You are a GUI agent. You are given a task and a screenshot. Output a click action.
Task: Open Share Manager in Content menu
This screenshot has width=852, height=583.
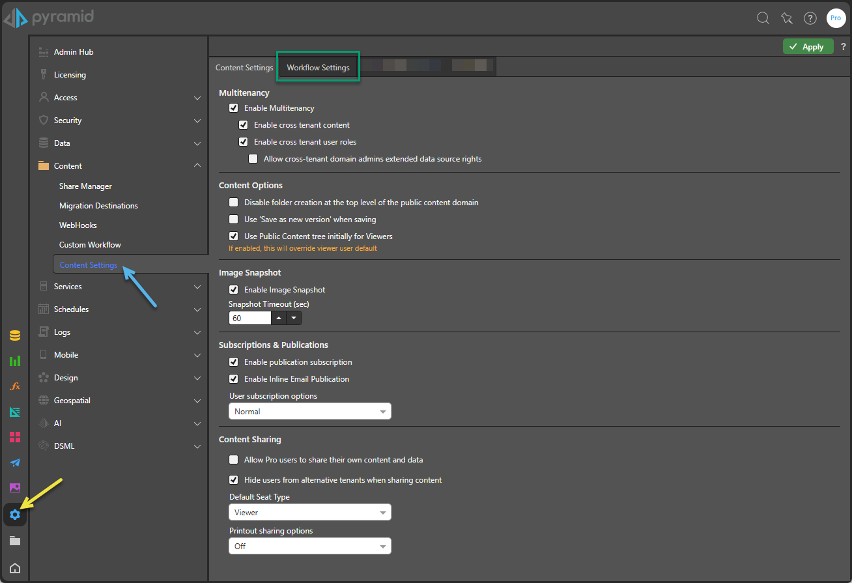click(85, 186)
